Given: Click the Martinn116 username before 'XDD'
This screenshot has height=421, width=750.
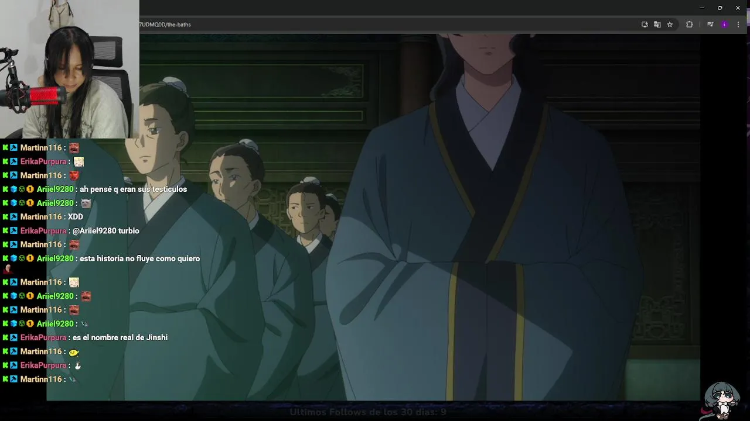Looking at the screenshot, I should 41,217.
